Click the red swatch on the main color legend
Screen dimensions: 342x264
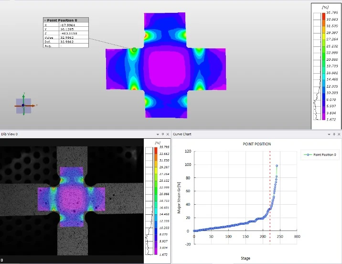pos(323,17)
